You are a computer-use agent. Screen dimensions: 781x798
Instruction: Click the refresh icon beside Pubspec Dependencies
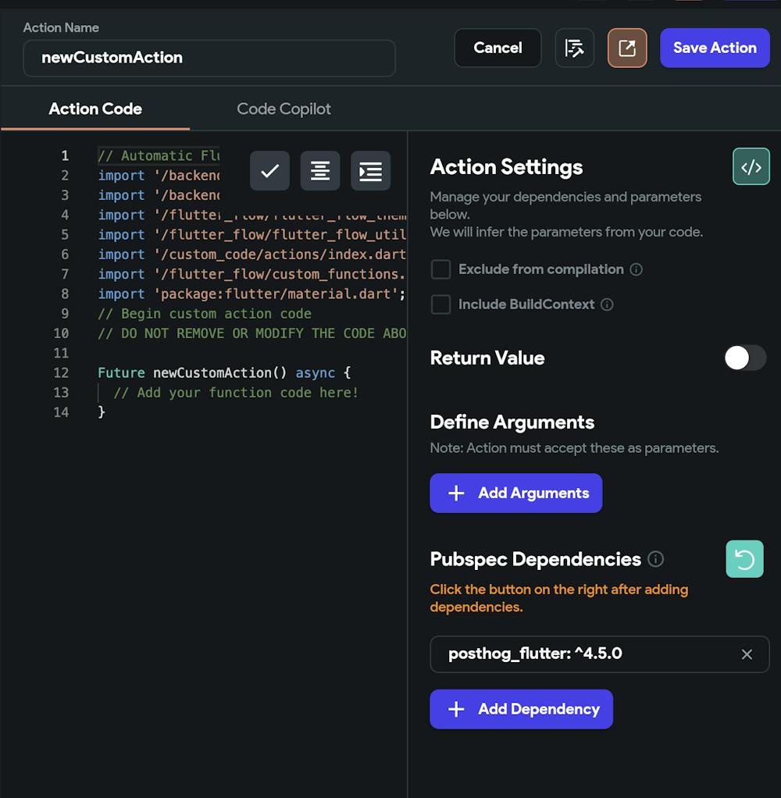[744, 560]
